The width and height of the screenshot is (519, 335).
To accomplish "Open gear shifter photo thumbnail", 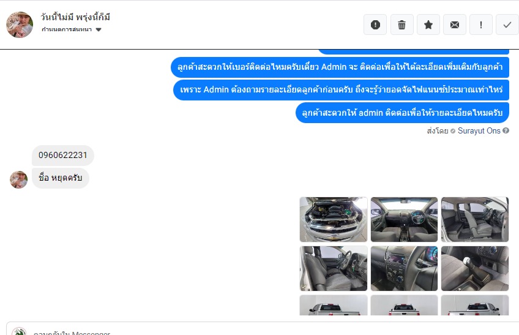I will click(475, 268).
